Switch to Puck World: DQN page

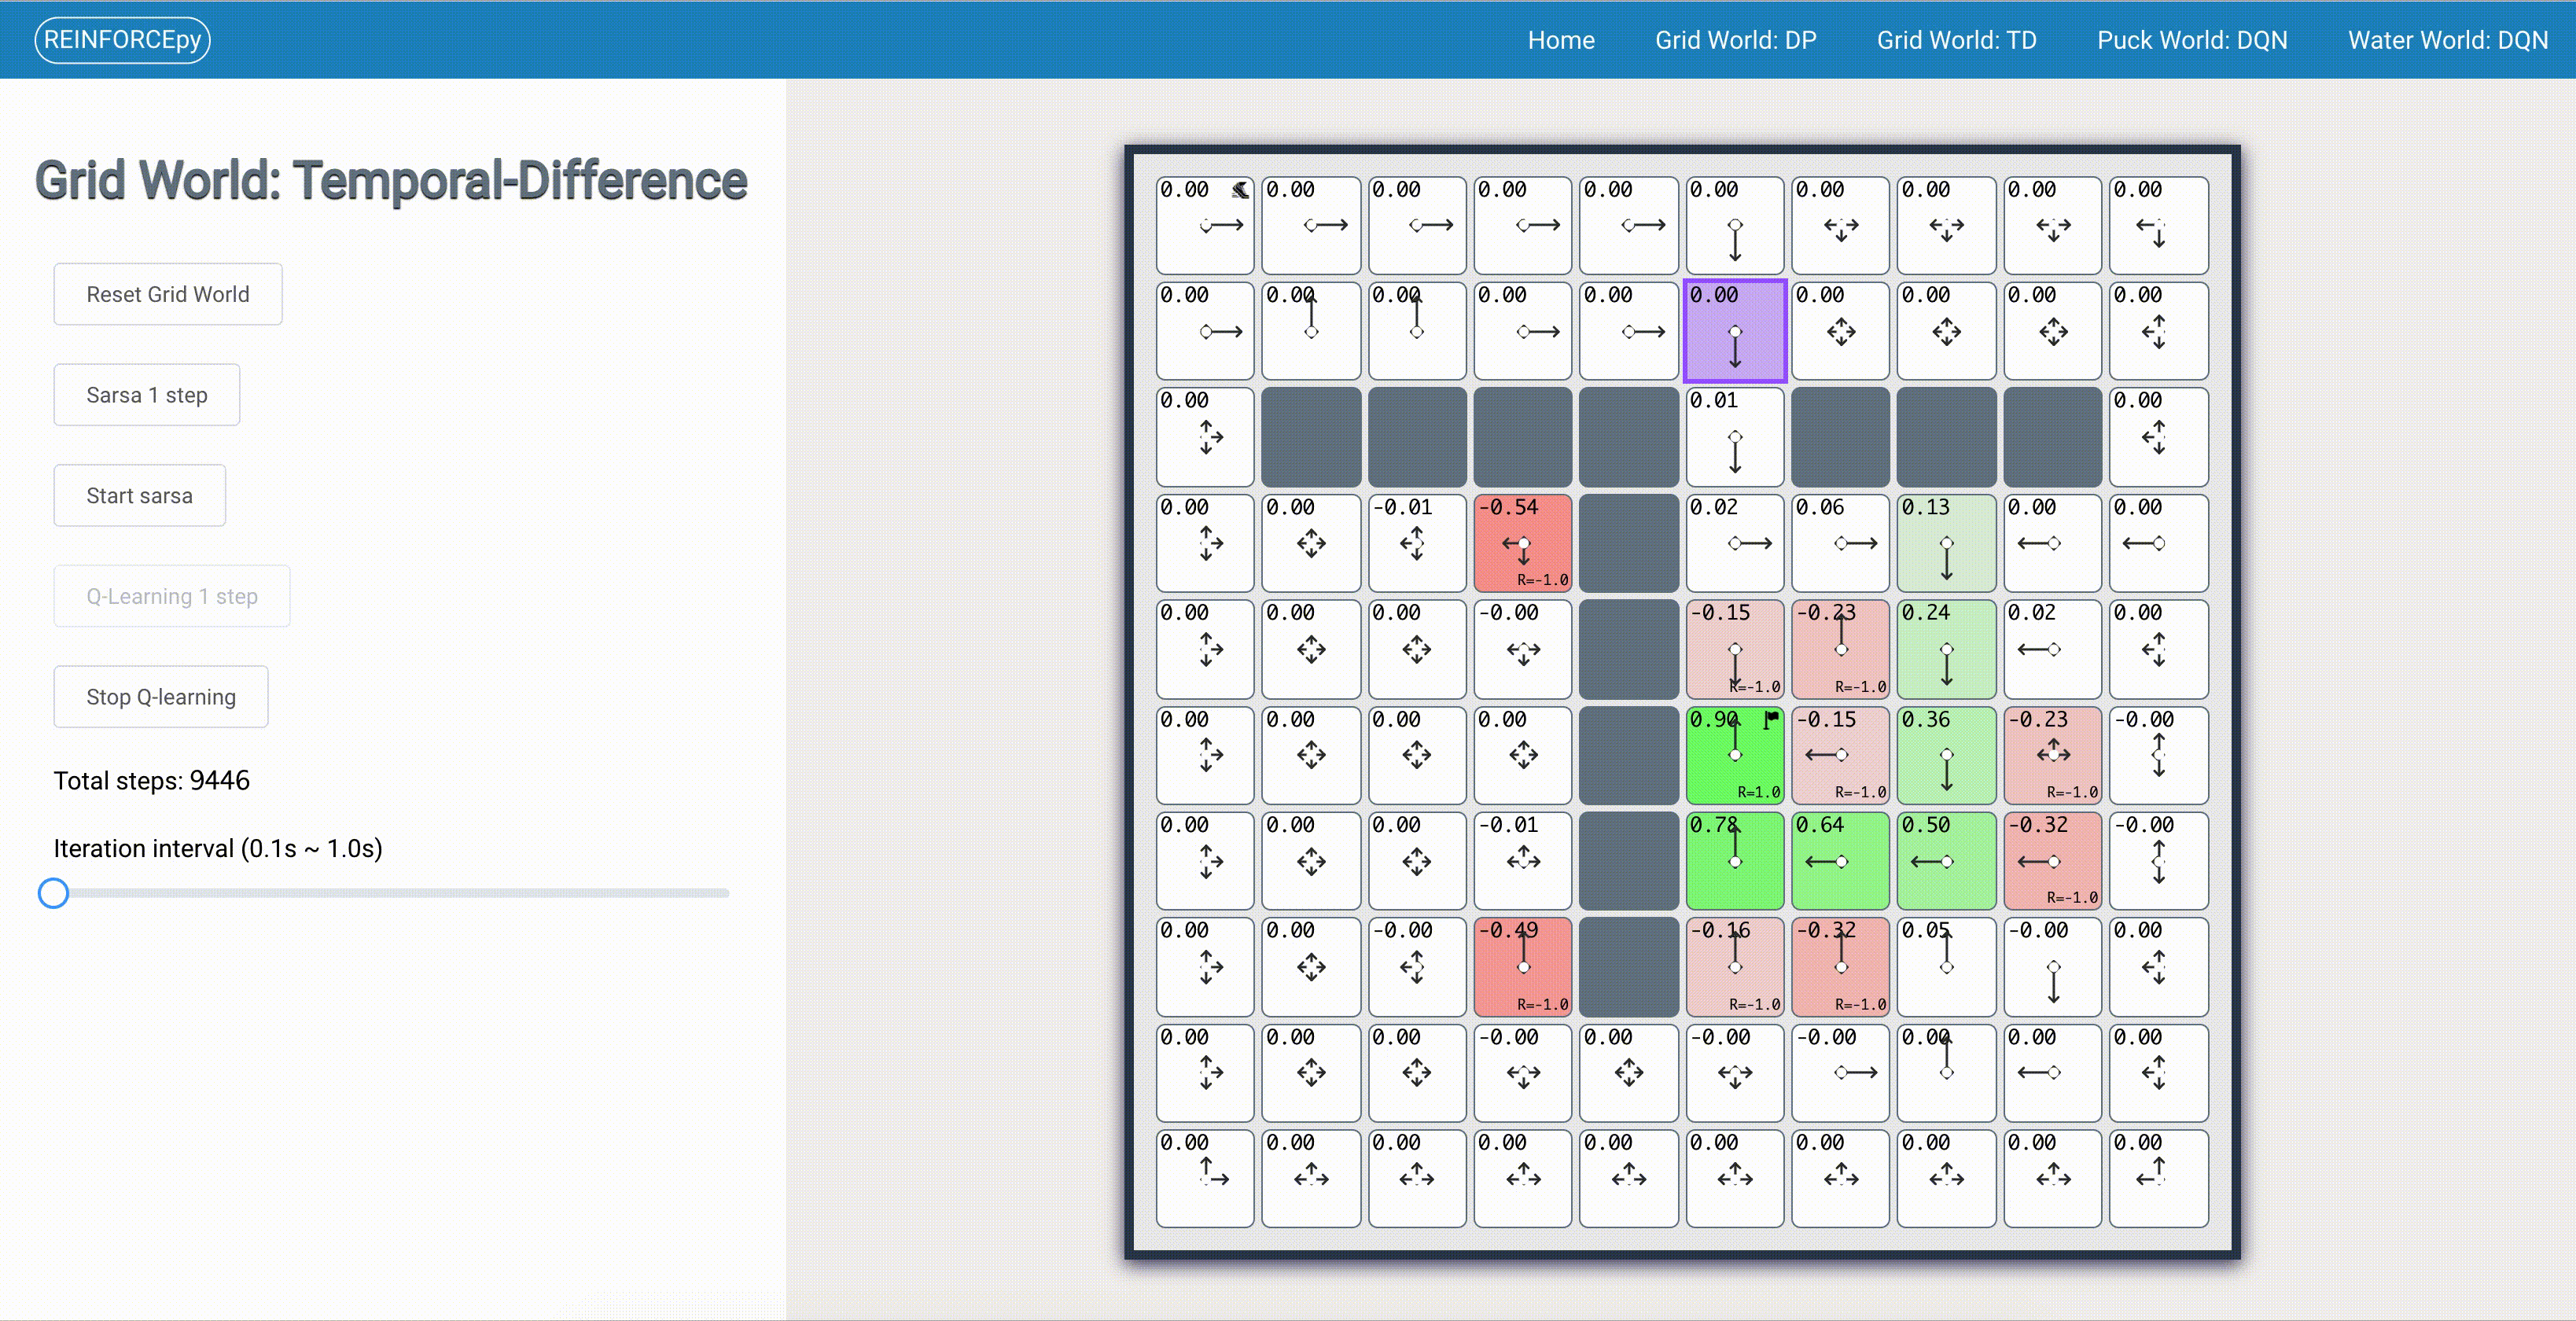tap(2192, 40)
